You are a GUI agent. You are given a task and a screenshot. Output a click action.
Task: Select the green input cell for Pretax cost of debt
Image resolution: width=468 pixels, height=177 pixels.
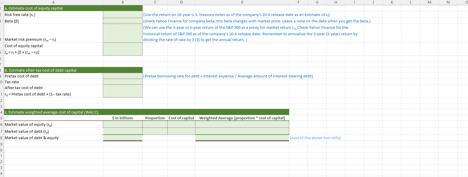(123, 76)
